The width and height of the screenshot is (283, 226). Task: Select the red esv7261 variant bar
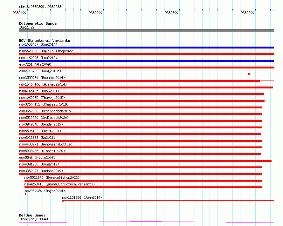click(146, 68)
